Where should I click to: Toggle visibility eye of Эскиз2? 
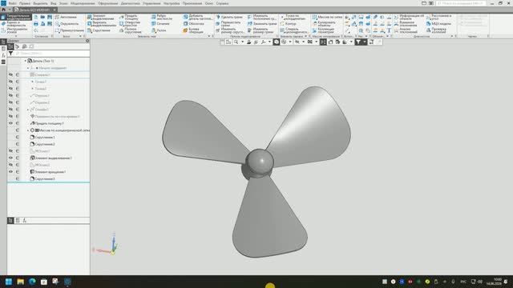(x=10, y=165)
